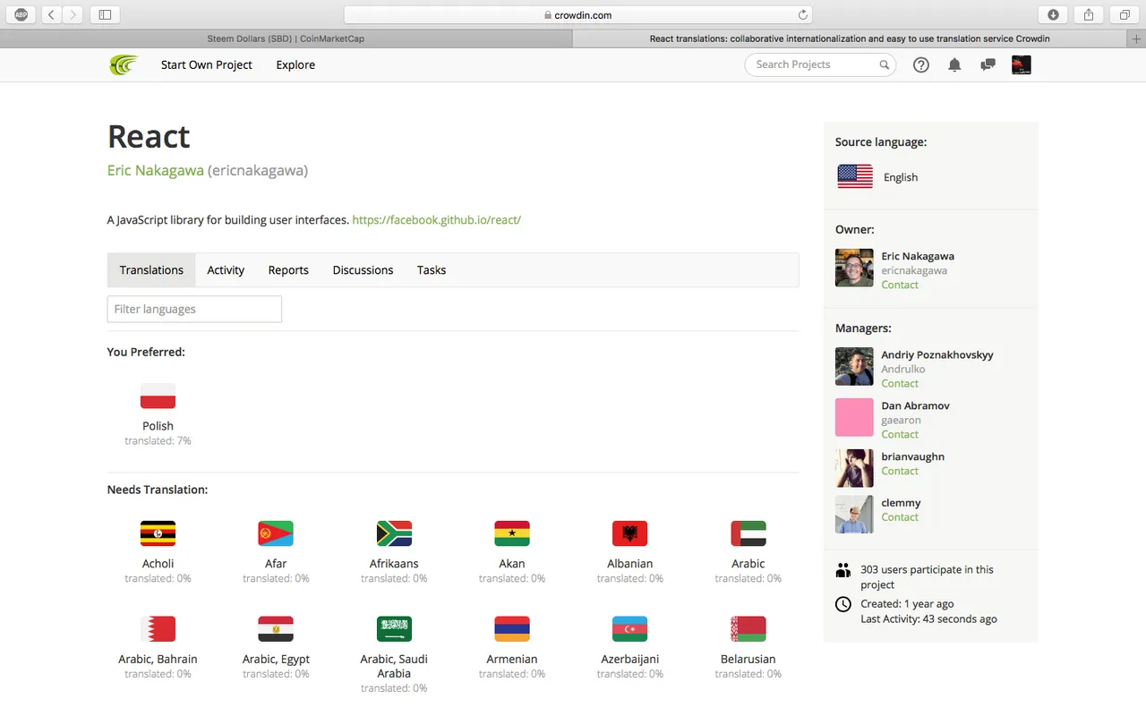The width and height of the screenshot is (1146, 716).
Task: Select the React translations Crowdin browser tab
Action: (850, 38)
